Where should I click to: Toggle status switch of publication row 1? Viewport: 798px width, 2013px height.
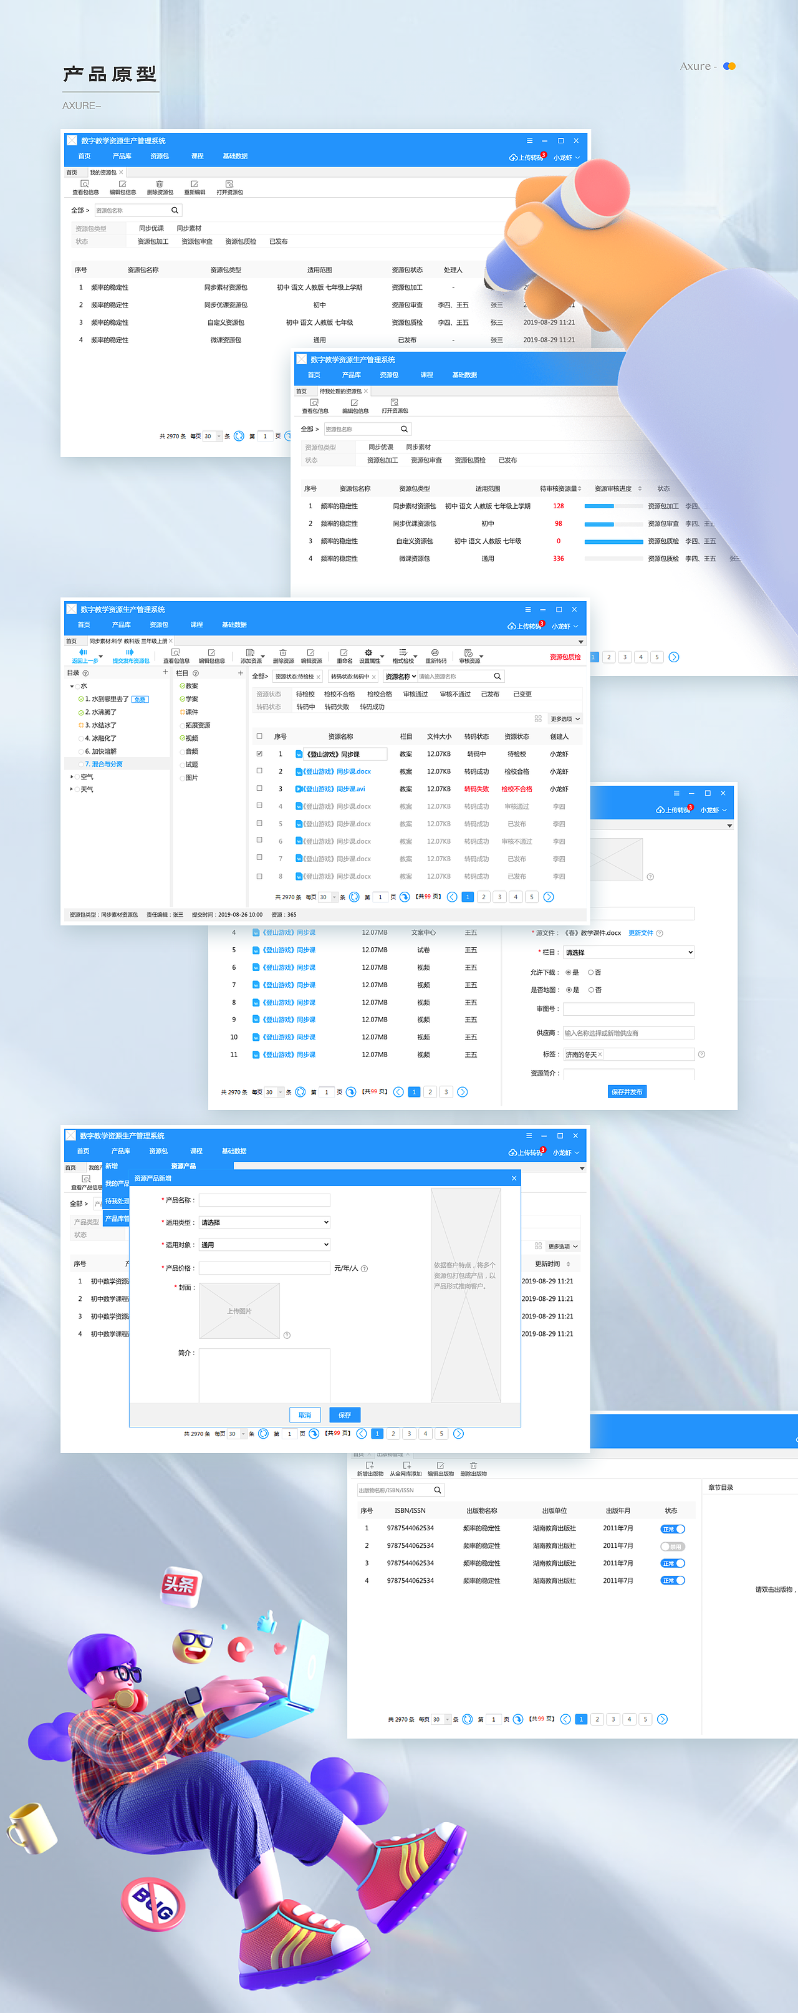pos(673,1529)
